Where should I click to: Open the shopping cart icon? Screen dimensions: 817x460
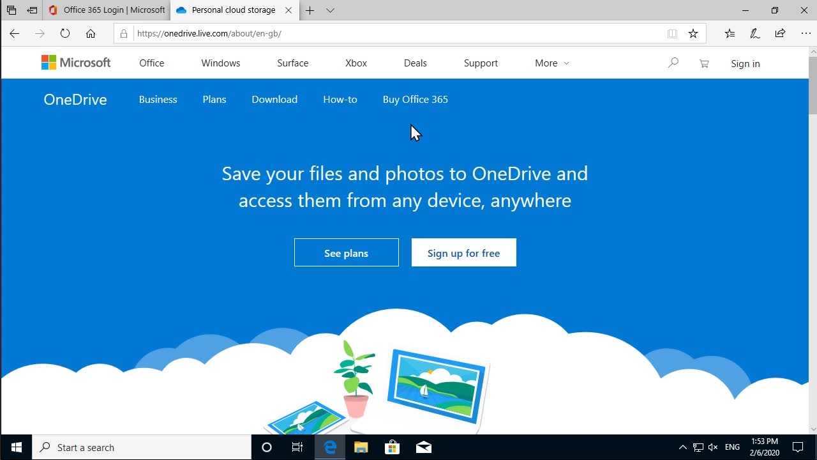tap(704, 63)
